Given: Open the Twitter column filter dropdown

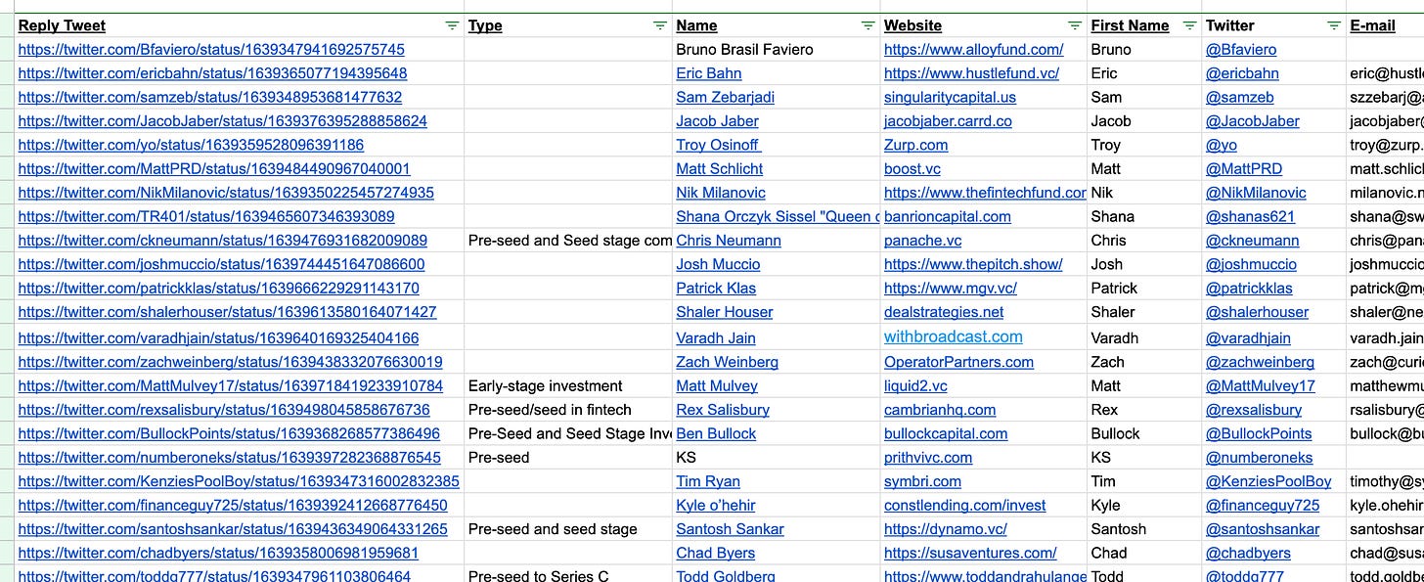Looking at the screenshot, I should click(1334, 25).
